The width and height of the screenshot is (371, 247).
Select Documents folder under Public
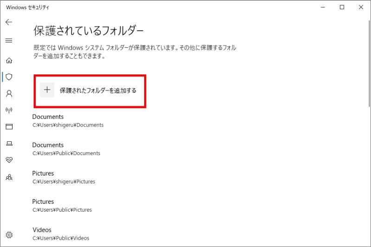point(66,149)
